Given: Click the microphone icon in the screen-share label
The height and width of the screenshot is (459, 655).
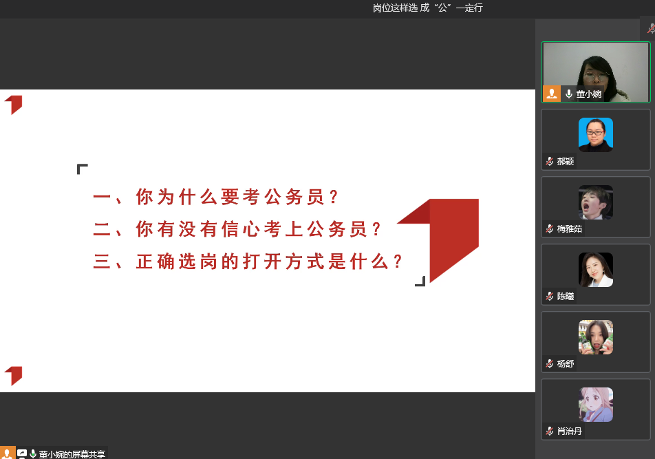Looking at the screenshot, I should 32,454.
